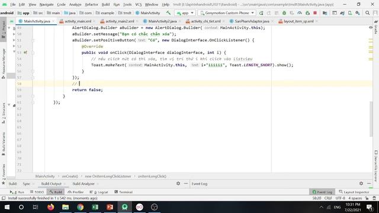Switch to MainActivity2.java tab

click(162, 21)
